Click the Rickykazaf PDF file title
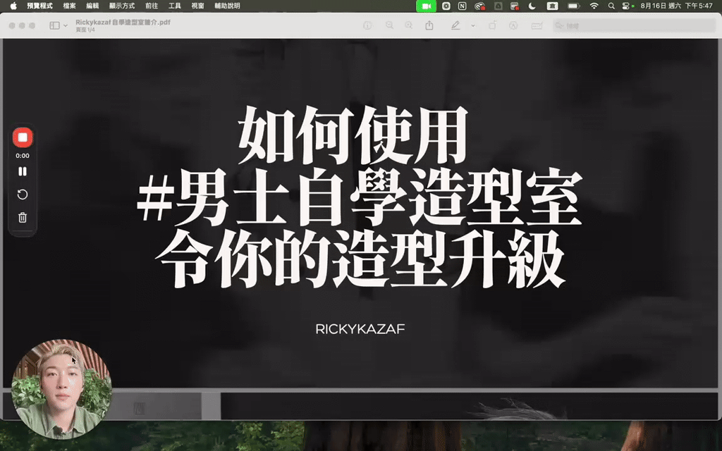The width and height of the screenshot is (722, 451). pyautogui.click(x=123, y=22)
